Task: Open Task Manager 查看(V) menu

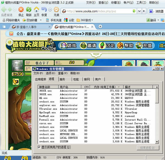Action: (63, 73)
